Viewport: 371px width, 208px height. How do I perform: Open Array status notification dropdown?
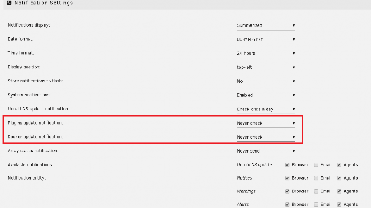[x=266, y=151]
